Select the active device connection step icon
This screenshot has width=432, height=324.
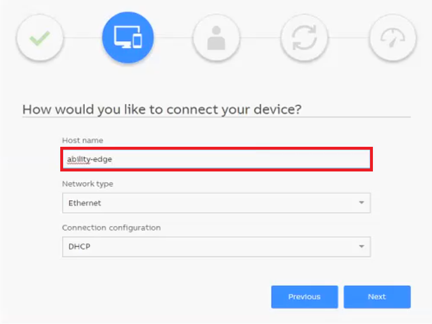click(x=128, y=37)
